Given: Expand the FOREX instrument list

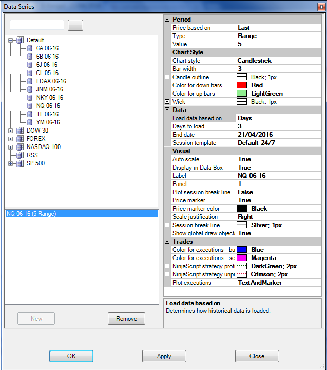Looking at the screenshot, I should click(10, 139).
